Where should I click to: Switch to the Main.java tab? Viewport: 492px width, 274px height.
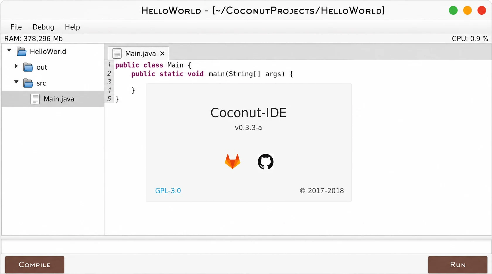pyautogui.click(x=138, y=53)
